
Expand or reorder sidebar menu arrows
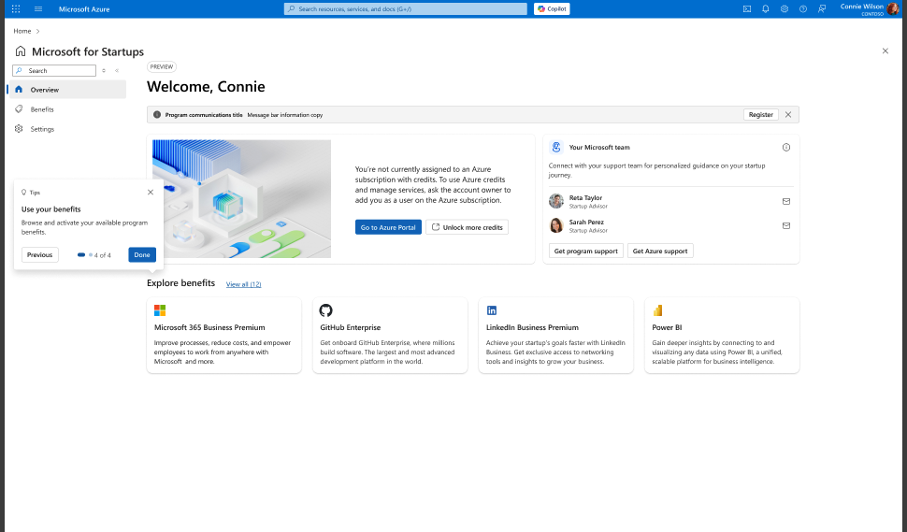(x=104, y=70)
